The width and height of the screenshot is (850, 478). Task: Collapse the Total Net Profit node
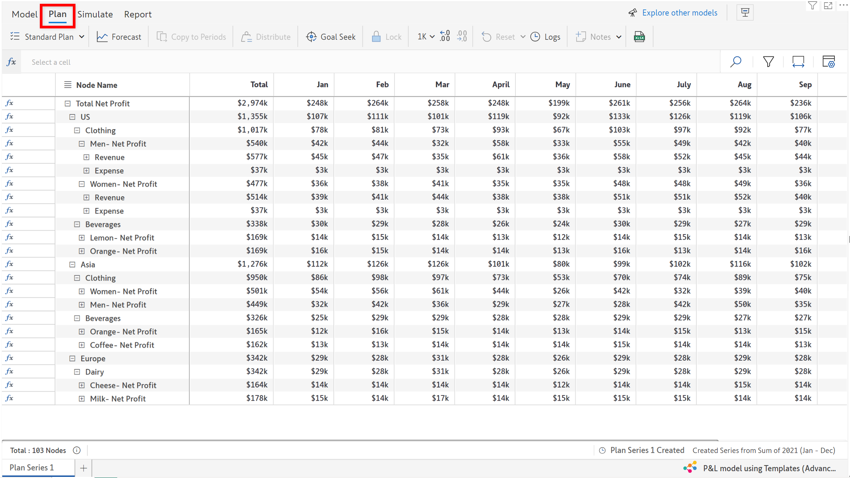(x=68, y=103)
